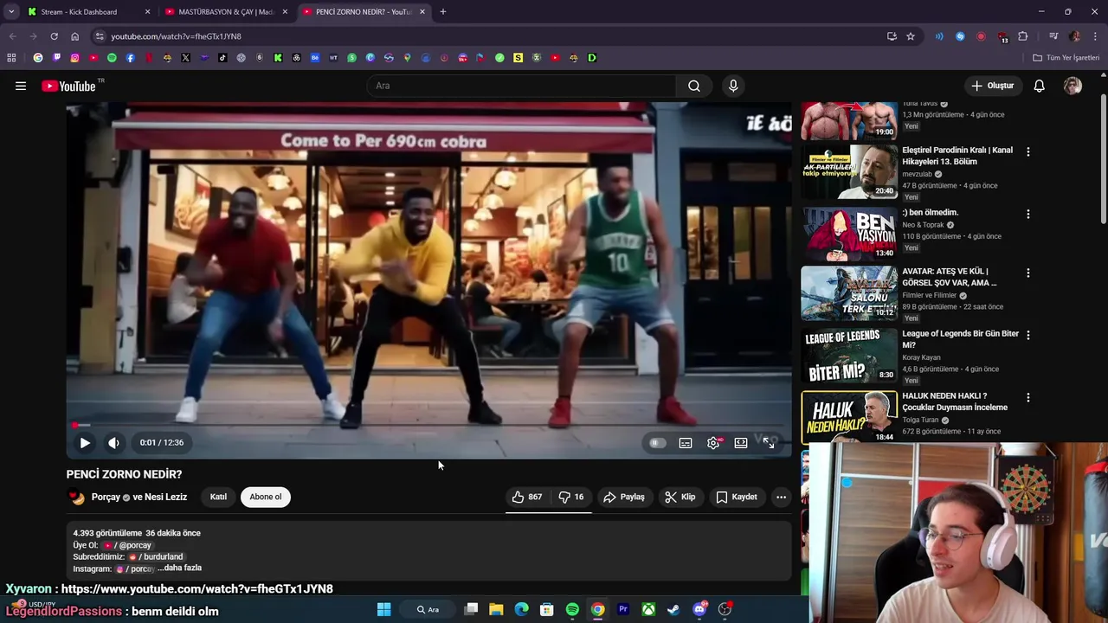
Task: Open the Porçay channel avatar
Action: (76, 497)
